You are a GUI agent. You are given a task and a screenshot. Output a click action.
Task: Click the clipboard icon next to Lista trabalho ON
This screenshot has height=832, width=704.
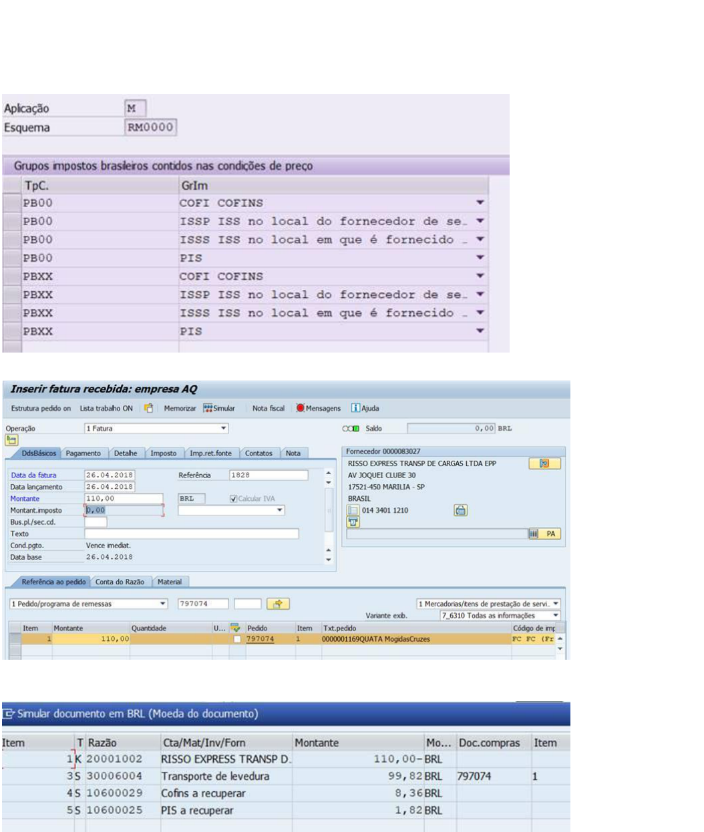[148, 408]
